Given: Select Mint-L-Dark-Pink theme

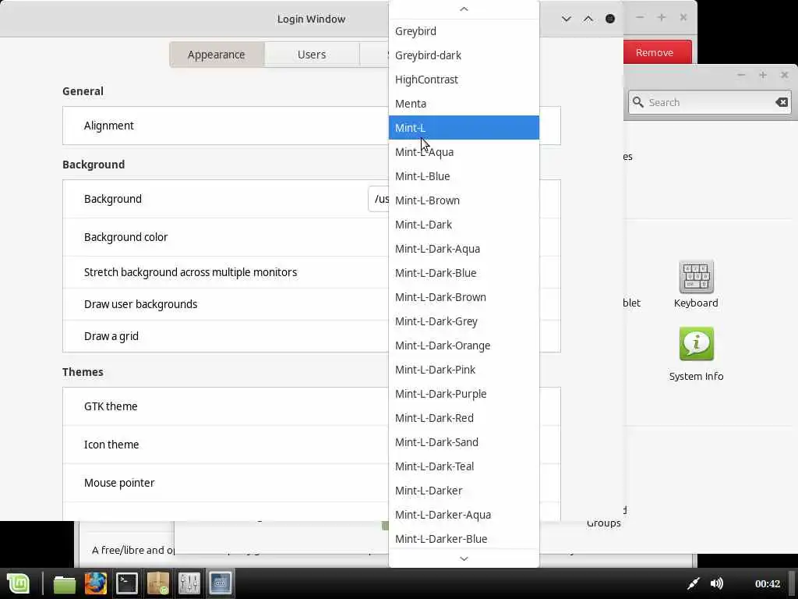Looking at the screenshot, I should click(464, 370).
